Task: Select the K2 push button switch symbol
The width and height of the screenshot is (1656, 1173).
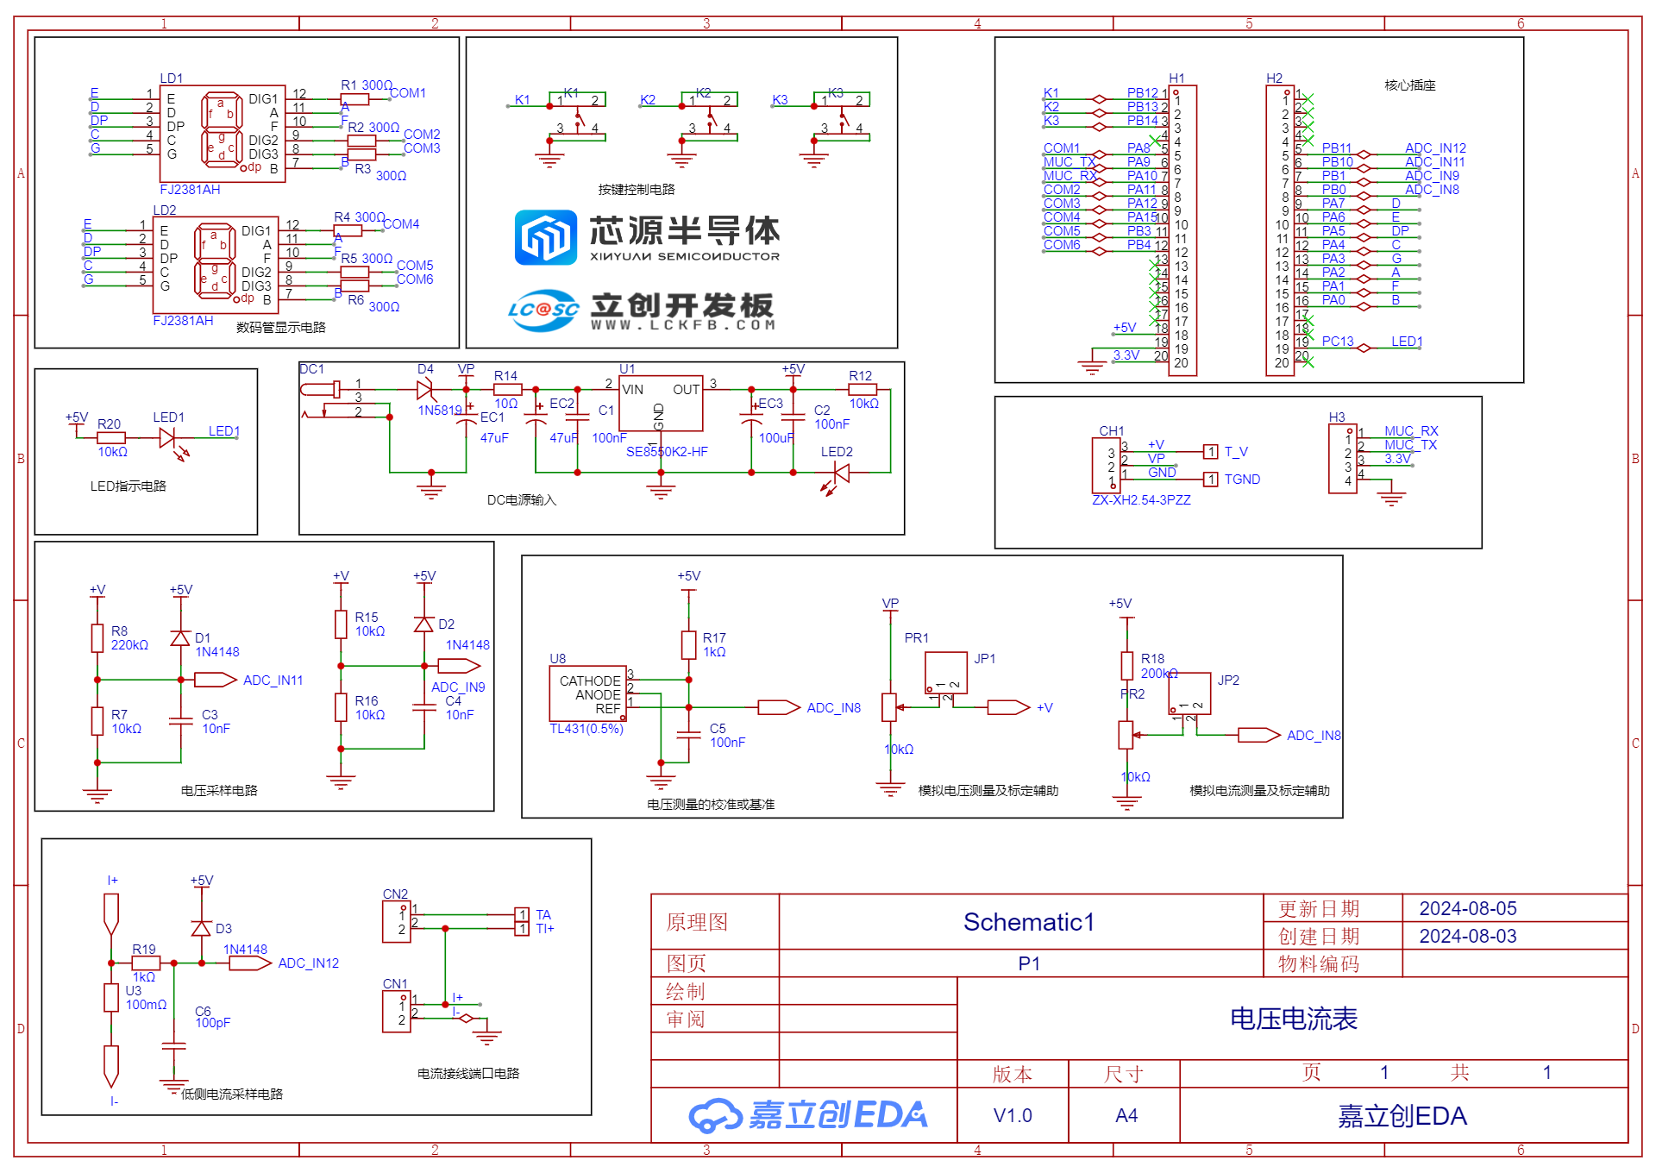Action: tap(710, 116)
